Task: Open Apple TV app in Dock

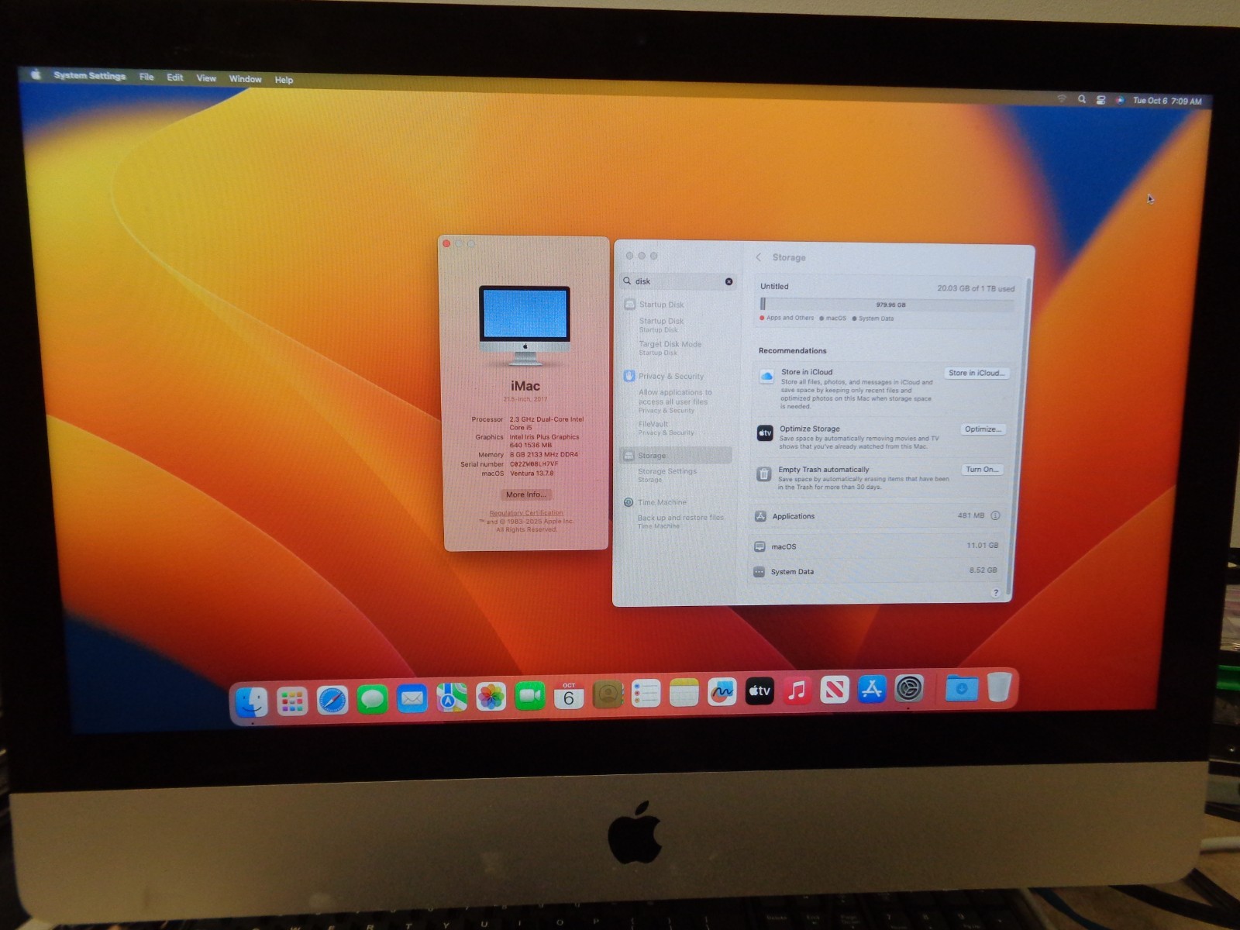Action: [x=759, y=691]
